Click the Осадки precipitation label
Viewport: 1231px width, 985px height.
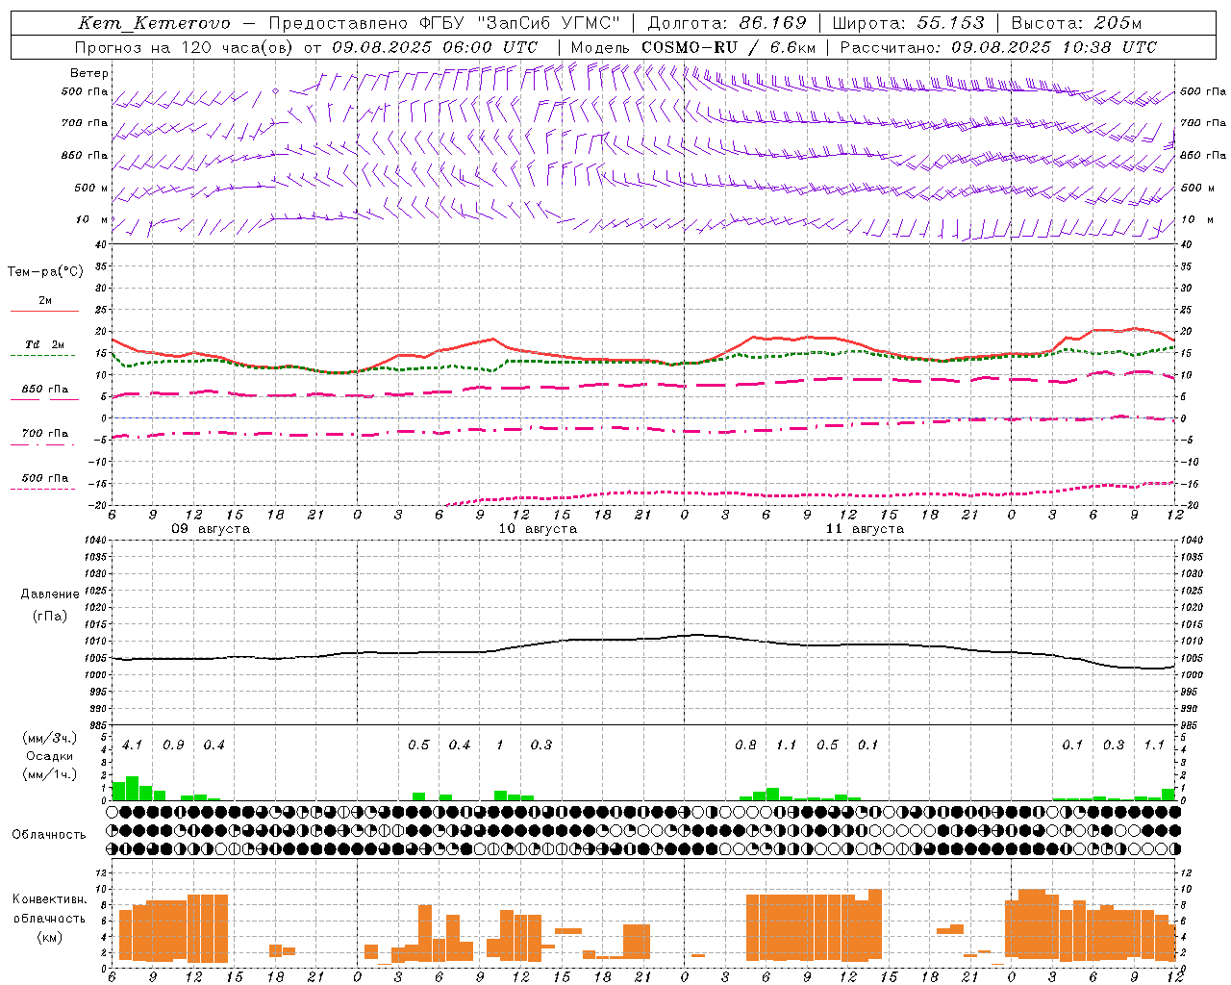(50, 756)
